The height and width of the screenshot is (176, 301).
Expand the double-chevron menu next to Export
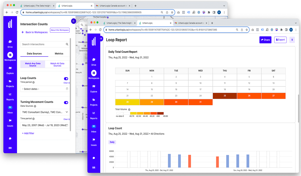pyautogui.click(x=292, y=40)
